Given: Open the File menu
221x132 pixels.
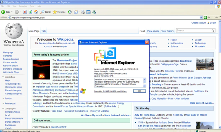Looking at the screenshot, I should tap(2, 6).
